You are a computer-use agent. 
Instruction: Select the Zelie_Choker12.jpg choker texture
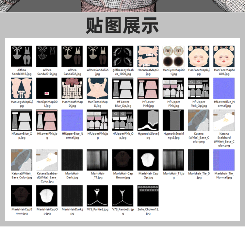tap(148, 196)
